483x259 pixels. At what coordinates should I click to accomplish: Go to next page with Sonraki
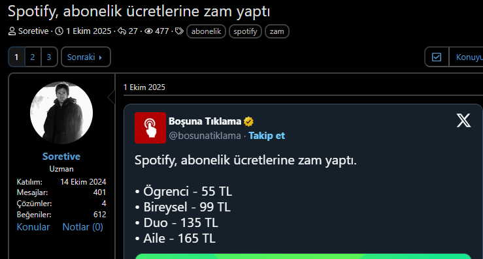pyautogui.click(x=86, y=57)
